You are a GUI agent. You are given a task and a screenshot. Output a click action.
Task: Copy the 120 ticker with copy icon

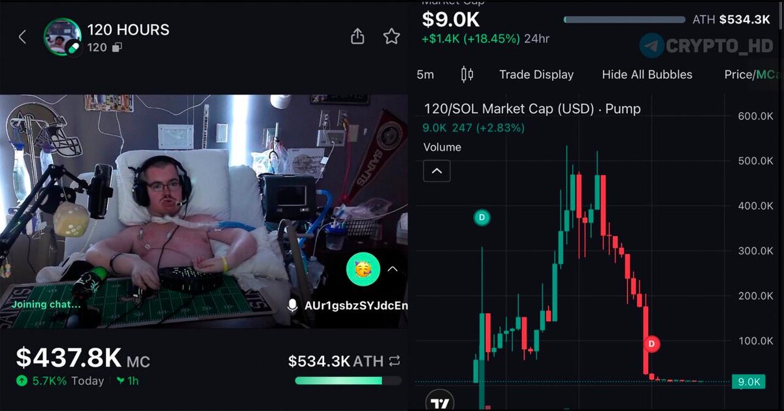click(x=117, y=48)
